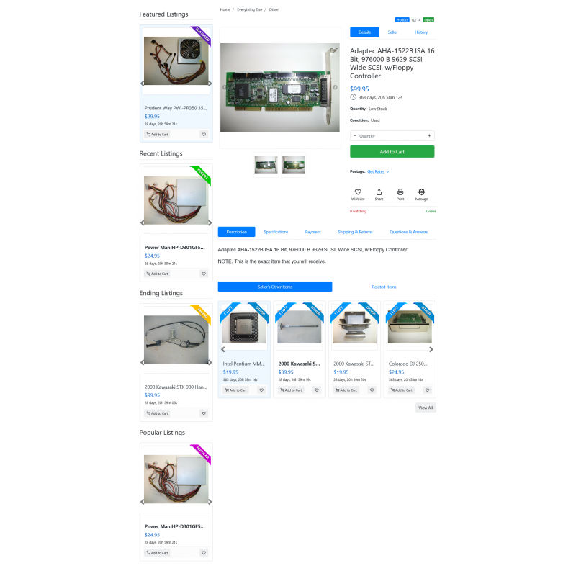The width and height of the screenshot is (576, 576).
Task: Add Recent Listings Power Man to cart
Action: [157, 274]
